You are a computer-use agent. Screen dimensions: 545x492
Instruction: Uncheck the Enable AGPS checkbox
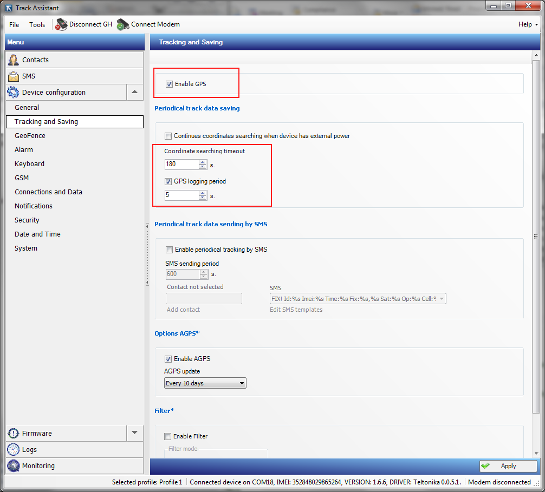coord(168,359)
